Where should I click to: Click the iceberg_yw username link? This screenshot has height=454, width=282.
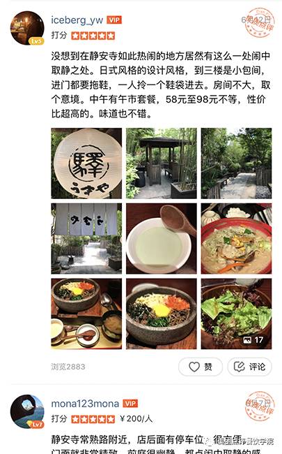pos(77,20)
